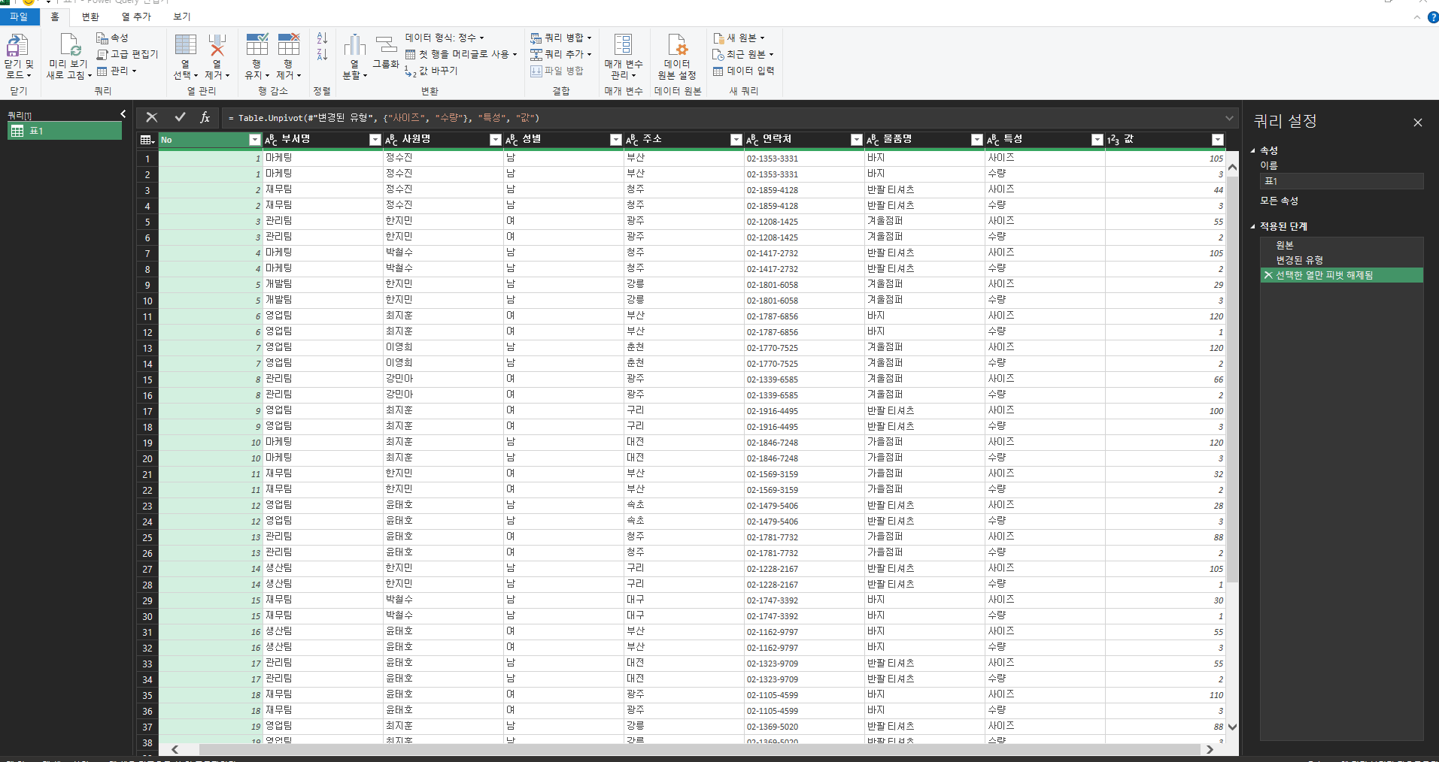Open the Advanced Editor (고급 편집기)
The height and width of the screenshot is (762, 1439).
point(128,54)
